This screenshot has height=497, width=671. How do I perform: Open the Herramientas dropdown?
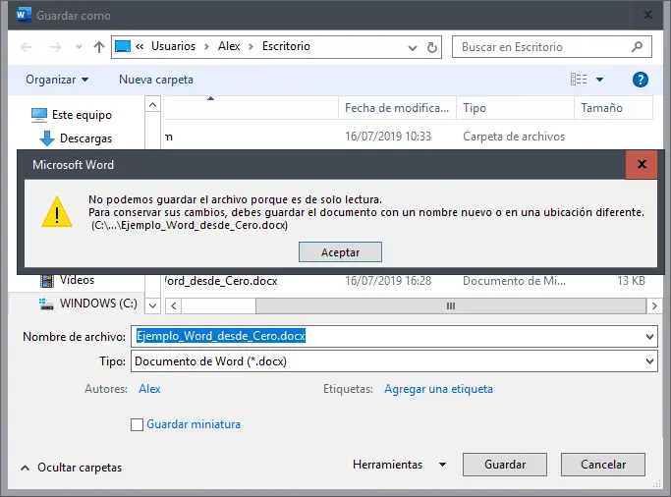click(x=399, y=465)
